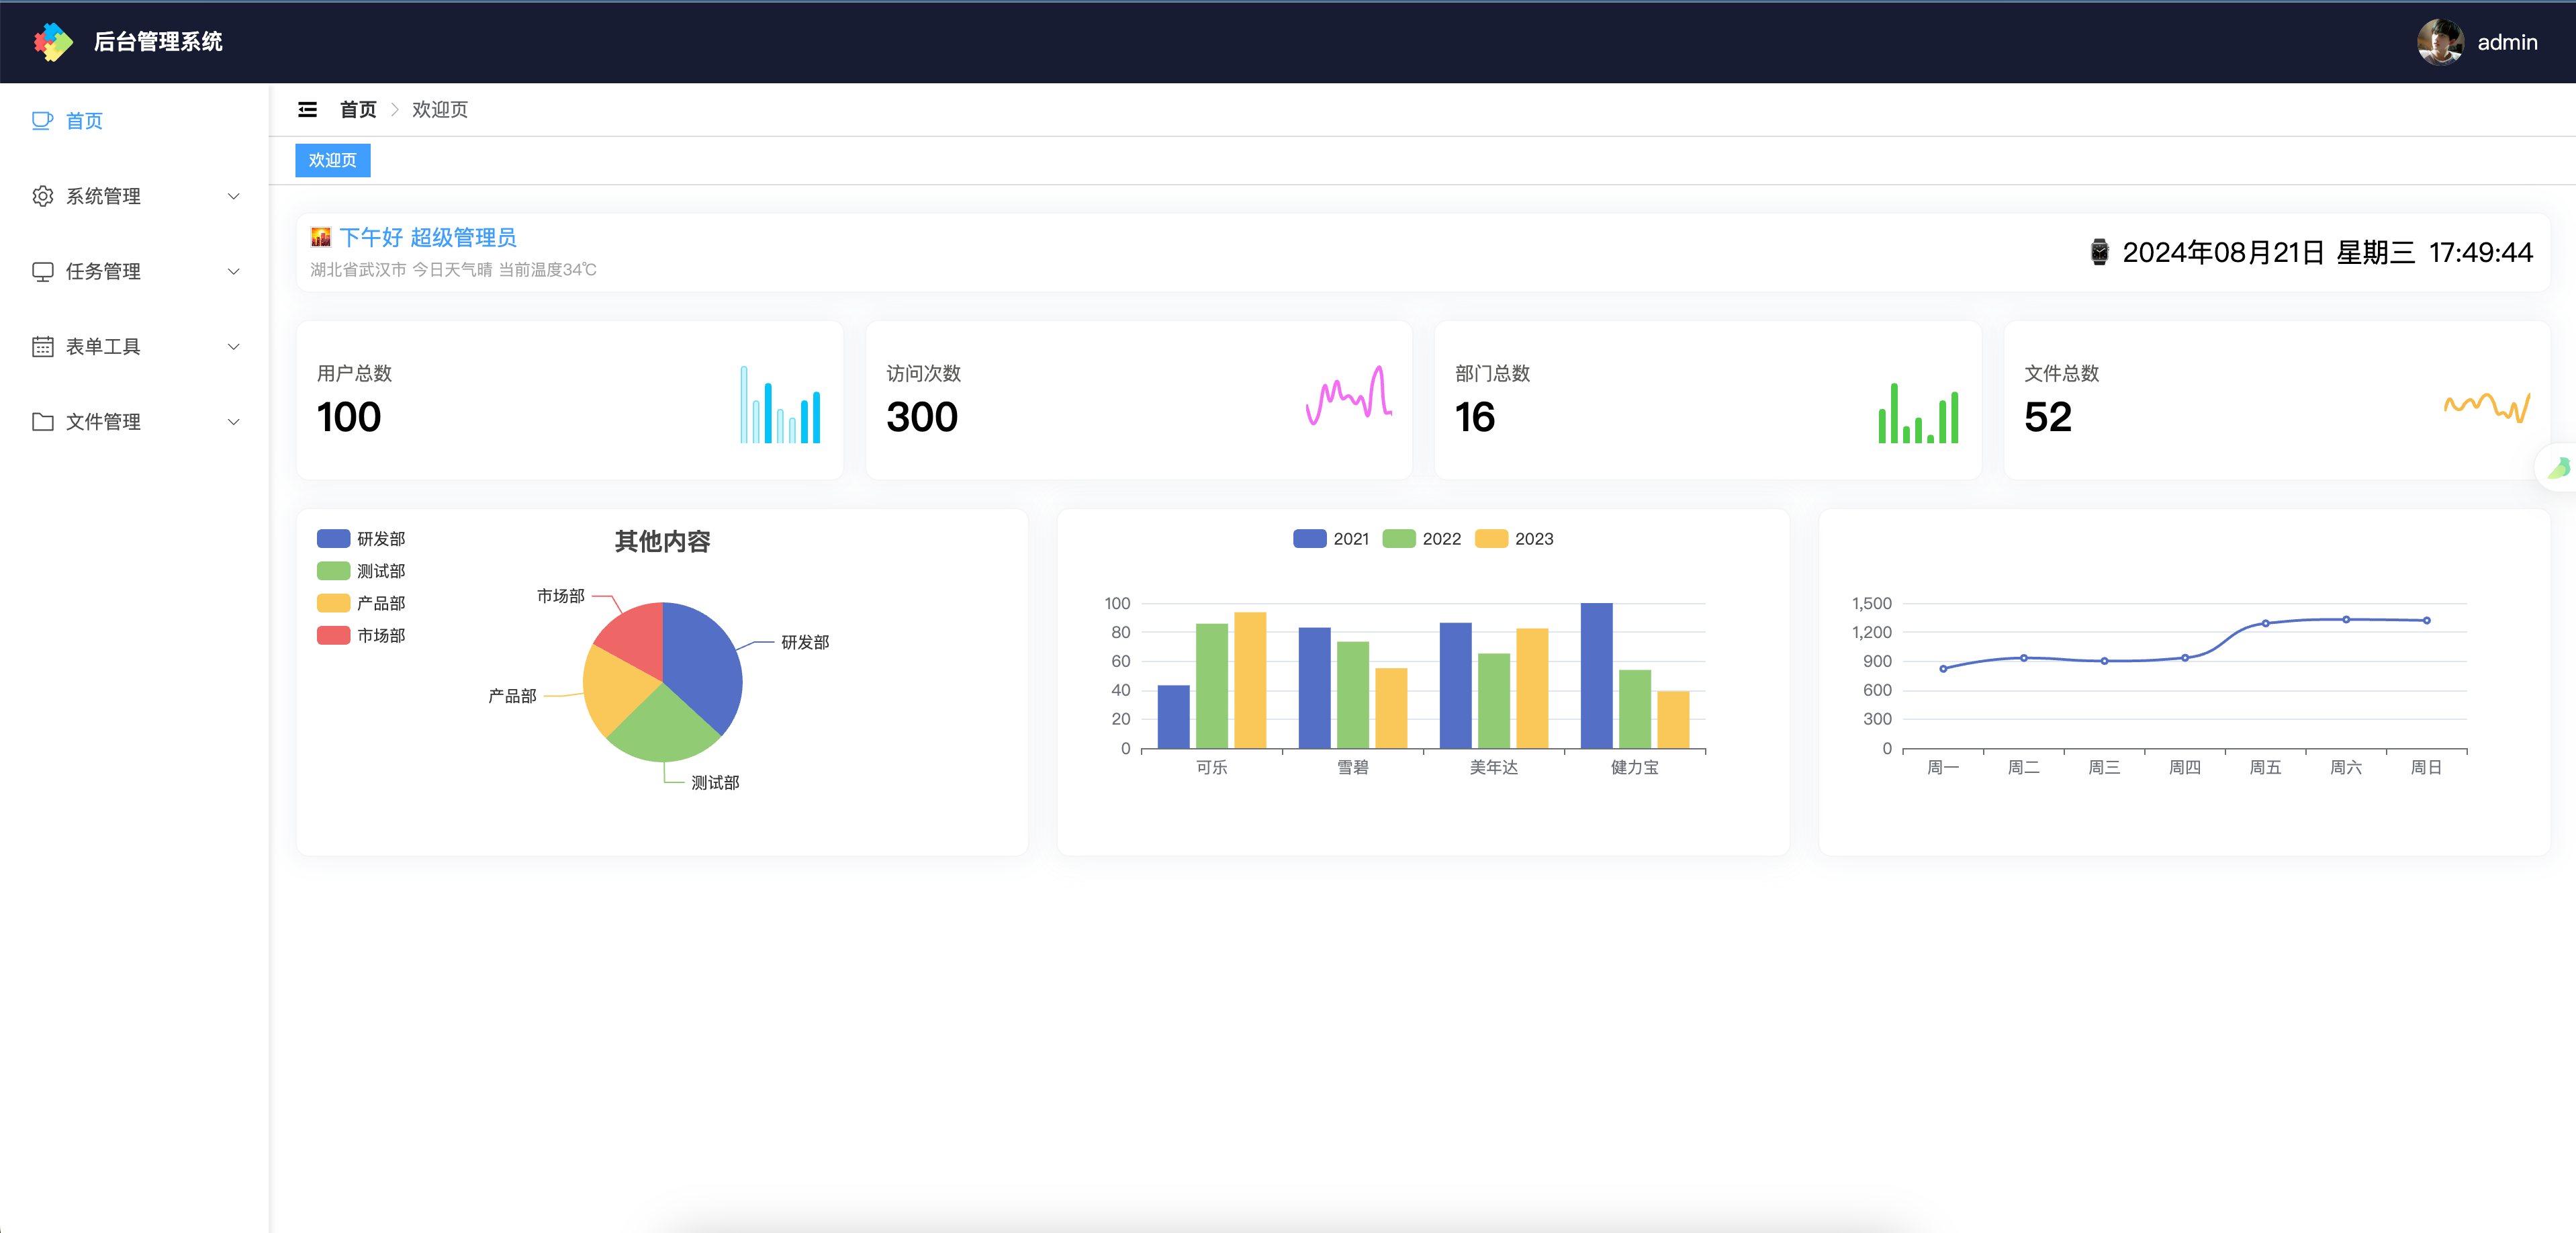
Task: Click the colorful puzzle logo icon
Action: click(53, 42)
